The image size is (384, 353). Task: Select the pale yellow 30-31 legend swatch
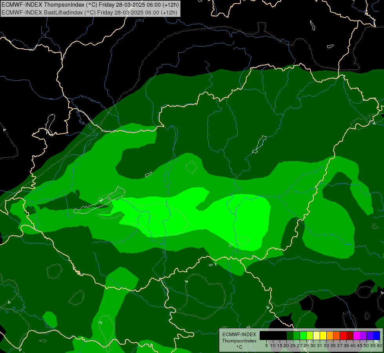[317, 335]
